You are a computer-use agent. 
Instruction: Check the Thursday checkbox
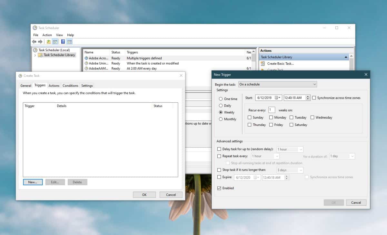pyautogui.click(x=250, y=125)
